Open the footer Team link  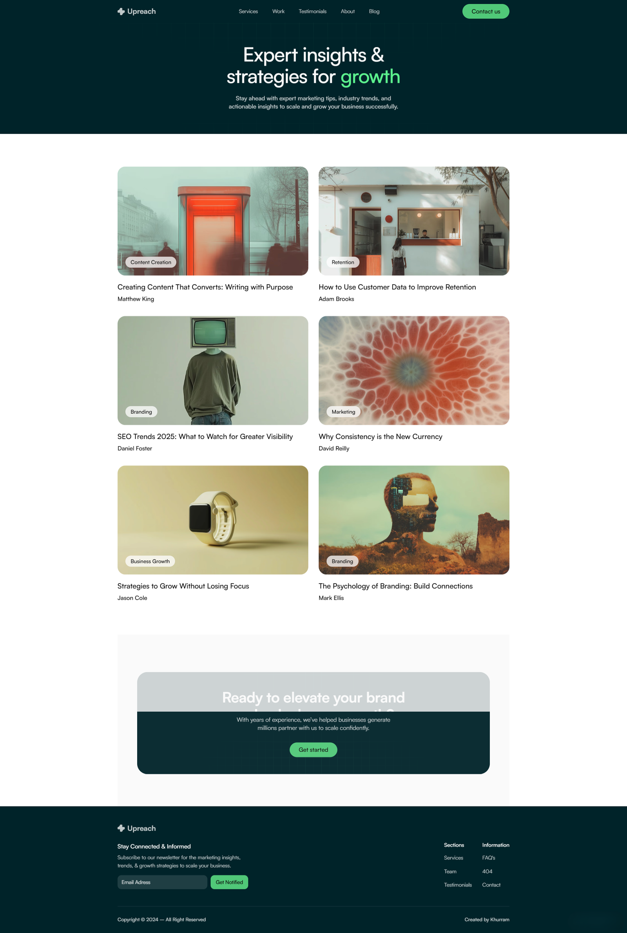tap(450, 872)
